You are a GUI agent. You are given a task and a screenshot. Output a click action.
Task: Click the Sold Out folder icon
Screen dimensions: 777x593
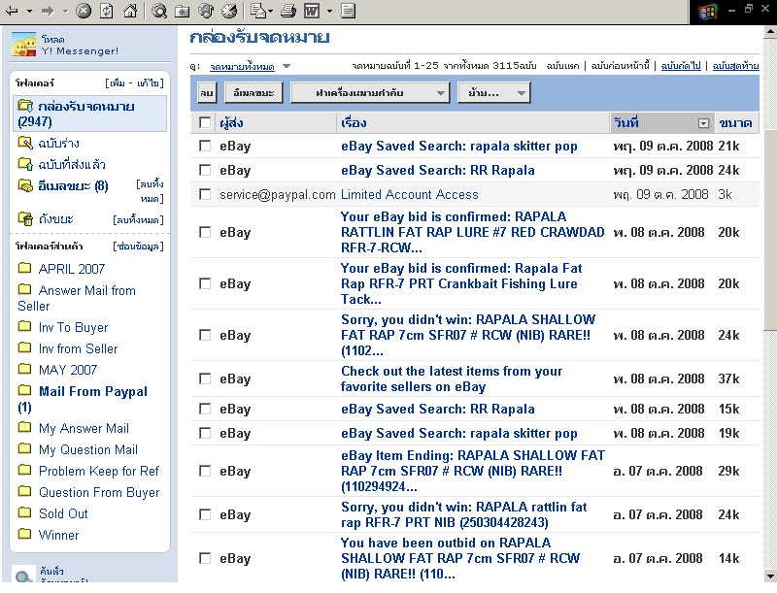click(24, 512)
